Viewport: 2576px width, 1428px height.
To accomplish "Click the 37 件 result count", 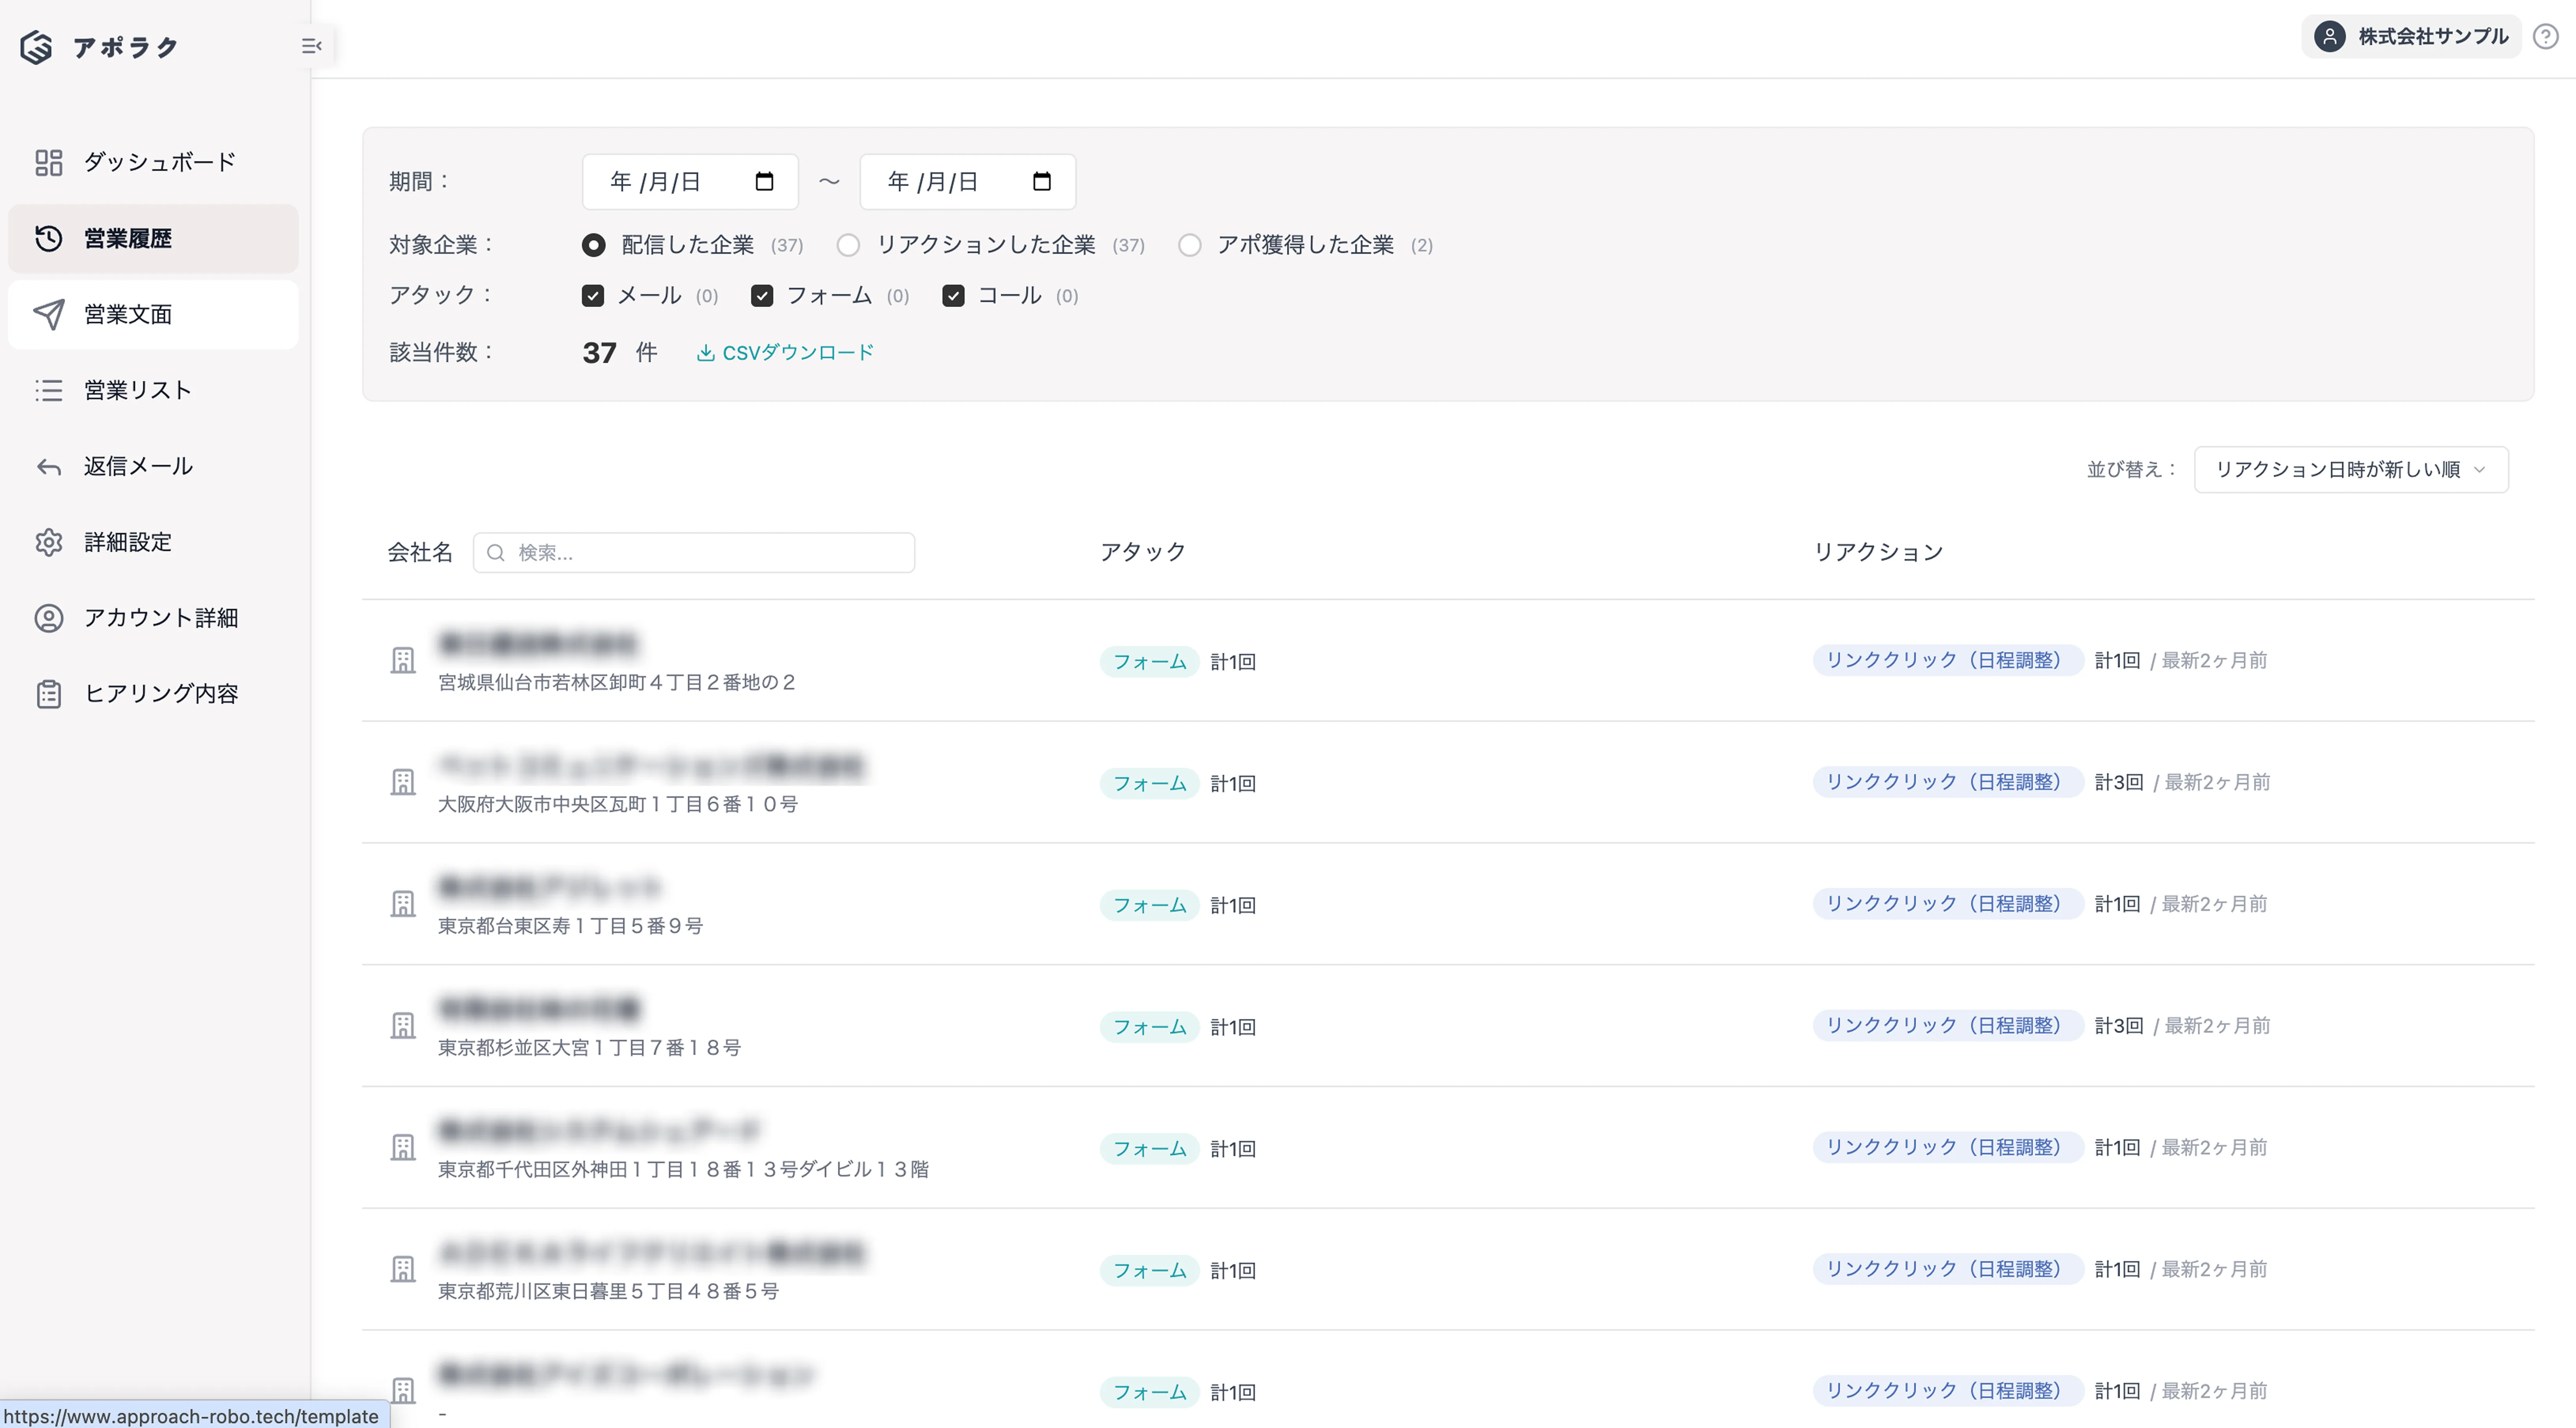I will point(619,353).
